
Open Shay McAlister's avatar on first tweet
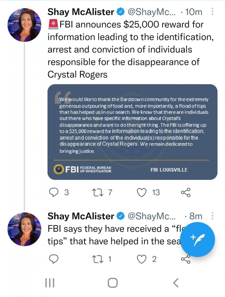pos(24,25)
